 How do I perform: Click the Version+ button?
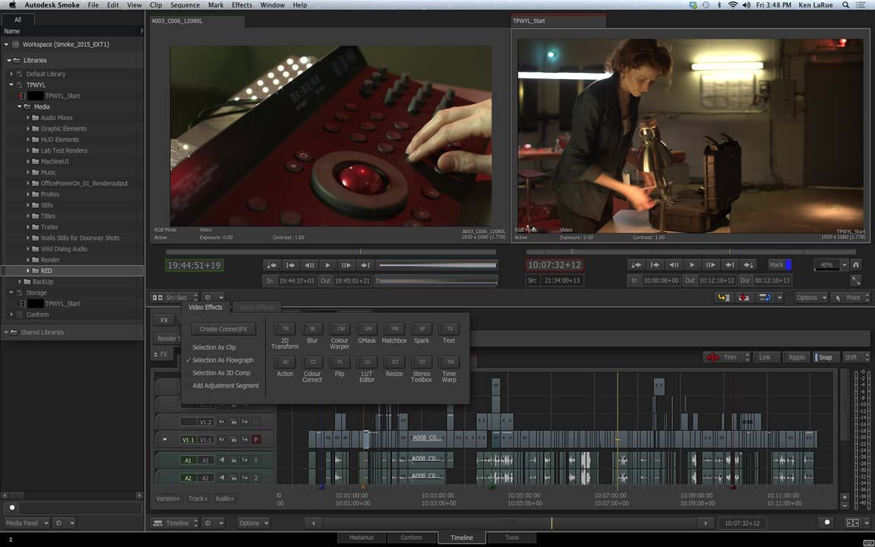click(168, 498)
